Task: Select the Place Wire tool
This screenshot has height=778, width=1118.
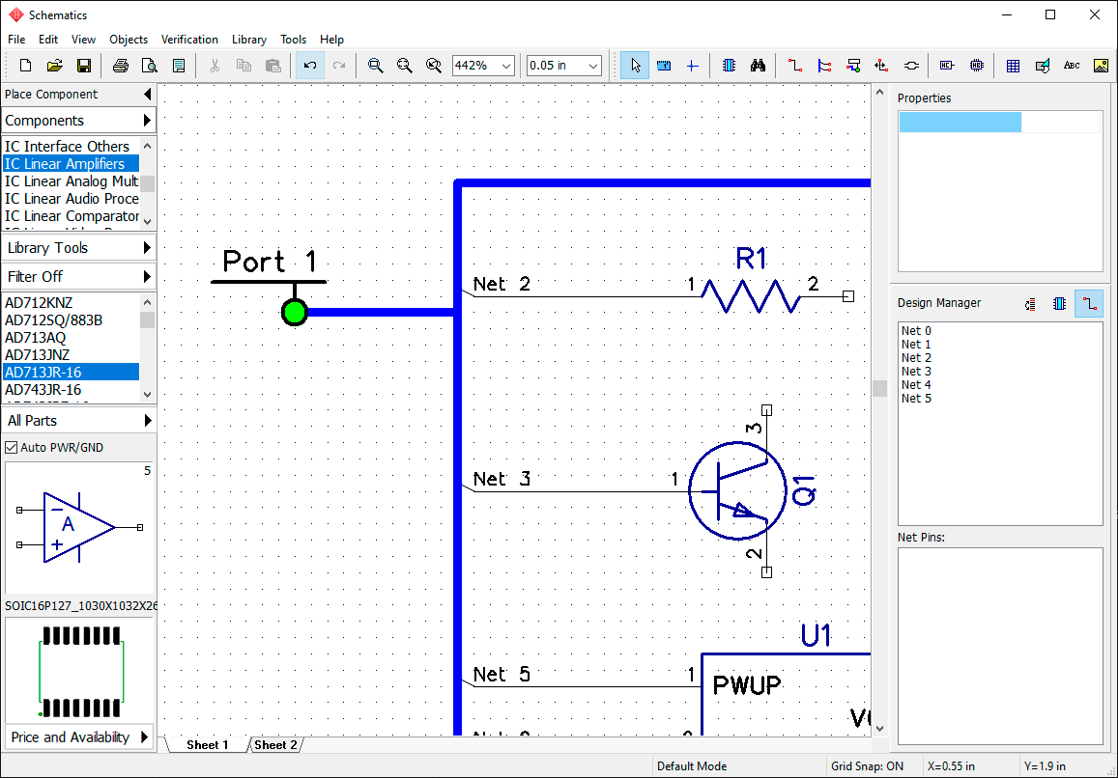Action: pyautogui.click(x=794, y=66)
